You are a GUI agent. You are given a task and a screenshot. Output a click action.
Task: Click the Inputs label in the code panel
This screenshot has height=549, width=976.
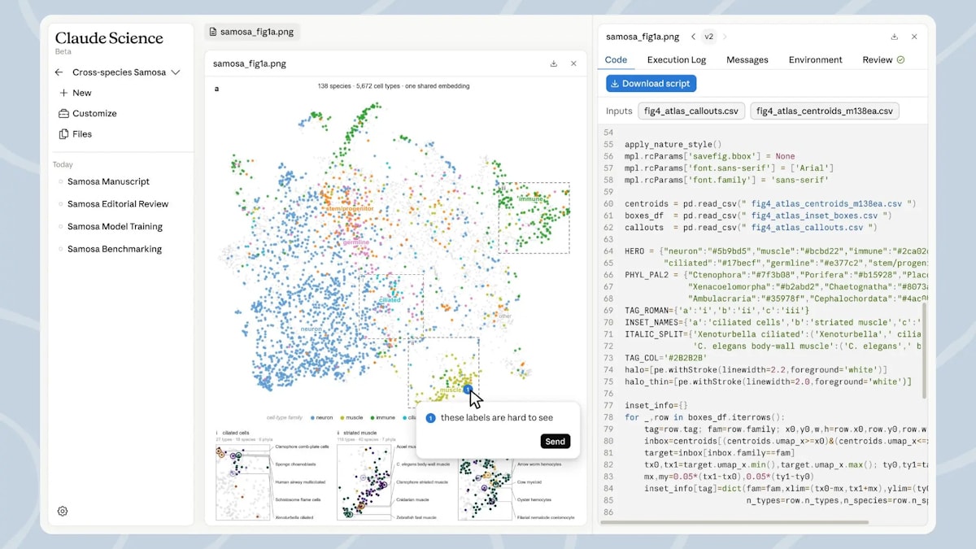[x=619, y=111]
